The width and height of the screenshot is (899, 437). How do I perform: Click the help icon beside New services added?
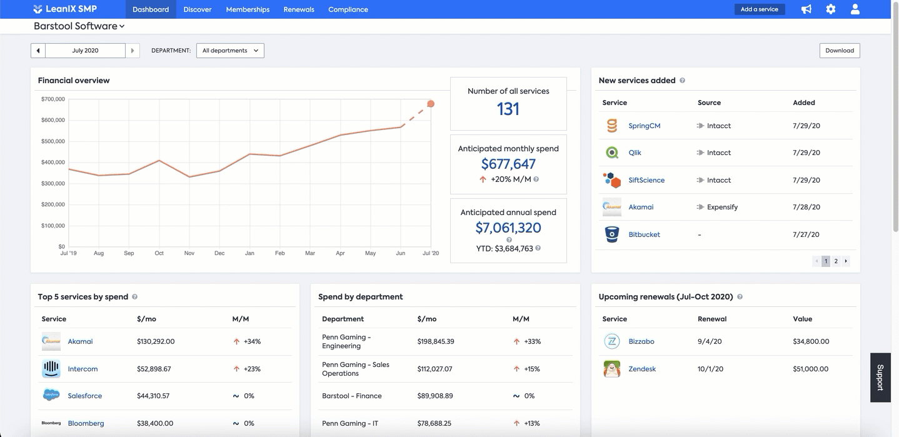(x=682, y=81)
